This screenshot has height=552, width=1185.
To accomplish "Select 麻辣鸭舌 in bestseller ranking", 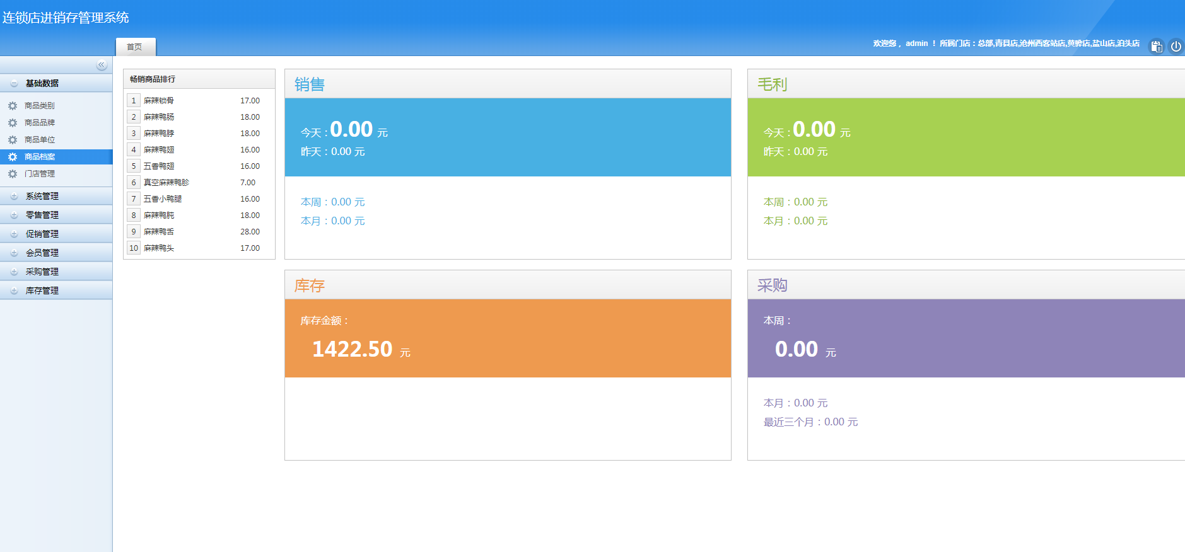I will pyautogui.click(x=159, y=232).
